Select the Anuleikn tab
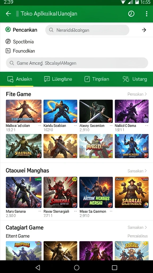 (20, 79)
